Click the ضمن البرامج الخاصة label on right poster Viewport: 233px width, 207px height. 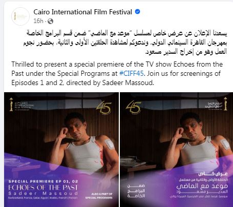(x=136, y=191)
